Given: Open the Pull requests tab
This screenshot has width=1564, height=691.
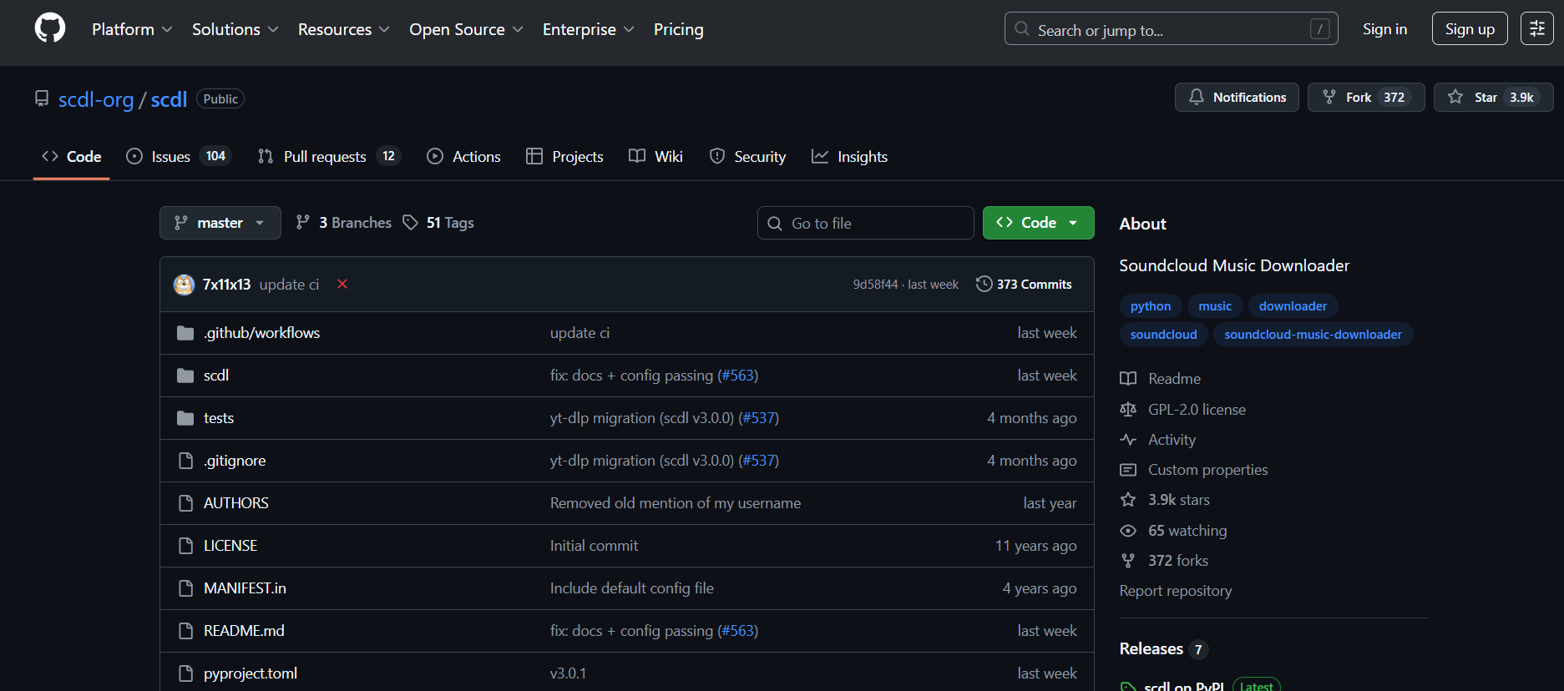Looking at the screenshot, I should click(324, 157).
